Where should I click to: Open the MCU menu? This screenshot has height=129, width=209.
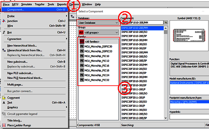15,4
